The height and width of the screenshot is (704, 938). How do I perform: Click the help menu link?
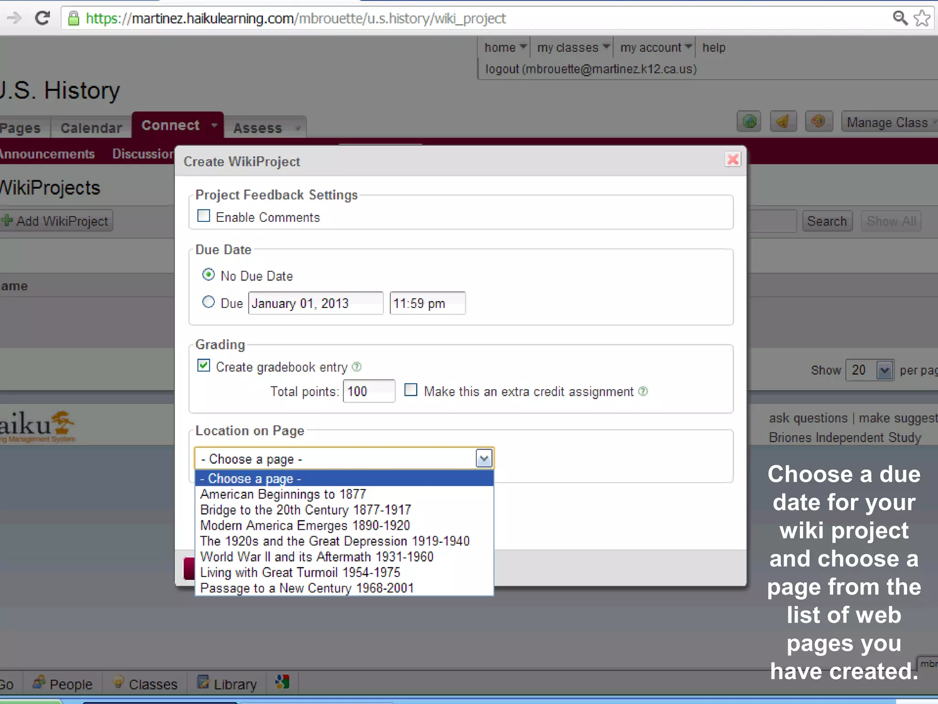point(714,48)
